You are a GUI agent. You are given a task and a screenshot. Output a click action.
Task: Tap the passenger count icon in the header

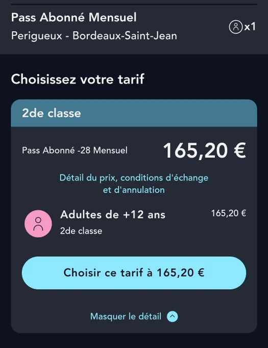click(x=236, y=27)
